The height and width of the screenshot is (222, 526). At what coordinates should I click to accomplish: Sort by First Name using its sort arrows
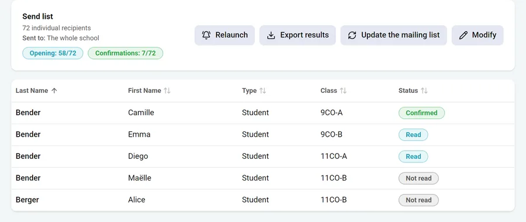point(167,91)
